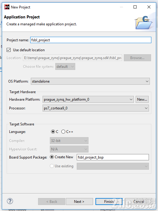Click the help question mark icon
This screenshot has height=211, width=158.
[10, 201]
